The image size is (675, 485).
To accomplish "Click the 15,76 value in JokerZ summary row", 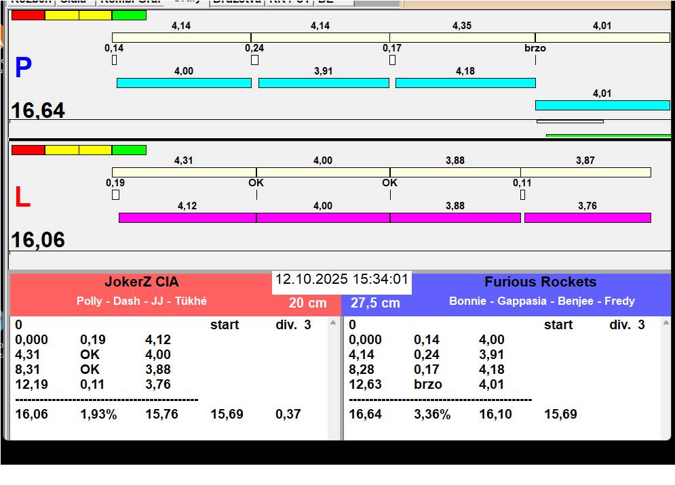I will point(162,414).
